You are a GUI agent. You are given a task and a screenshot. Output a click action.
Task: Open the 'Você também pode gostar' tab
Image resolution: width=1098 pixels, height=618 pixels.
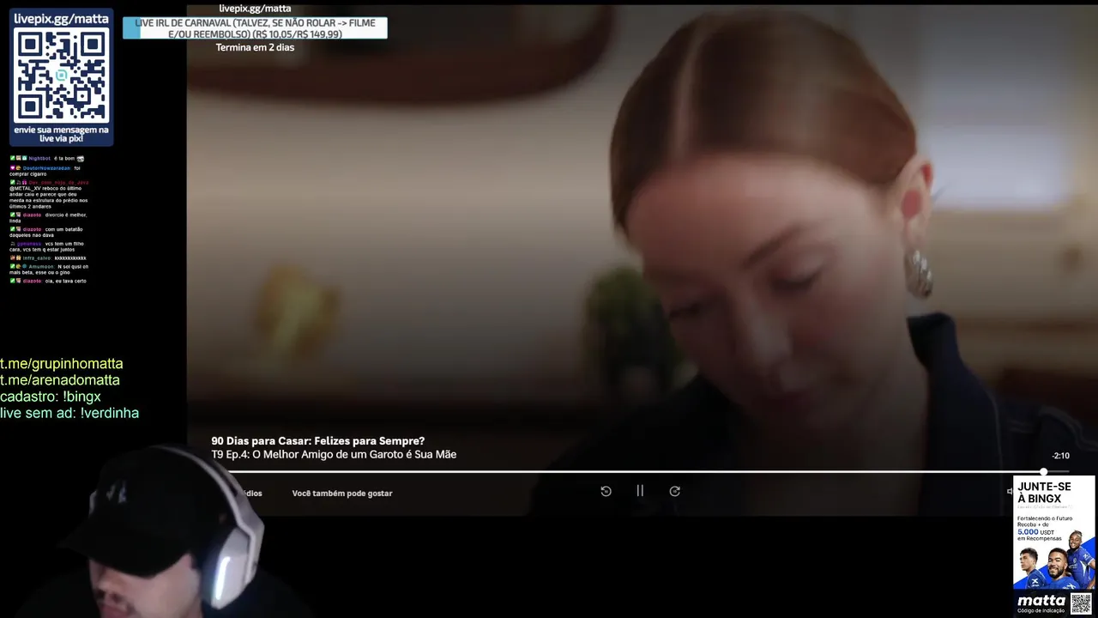click(x=342, y=494)
